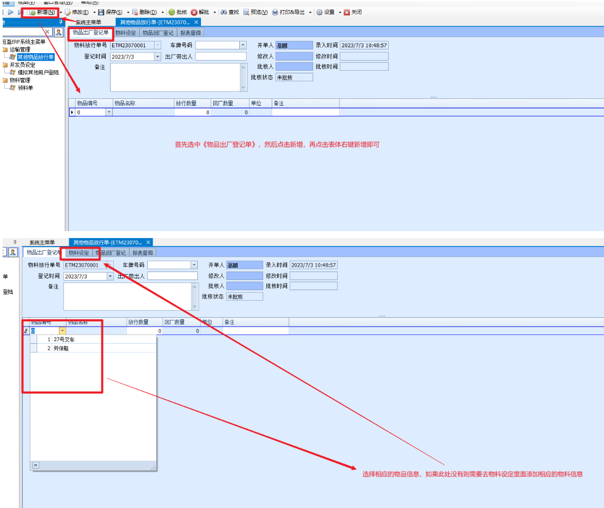The image size is (604, 508).
Task: Select 运输管理 folder in menu tree
Action: (20, 49)
